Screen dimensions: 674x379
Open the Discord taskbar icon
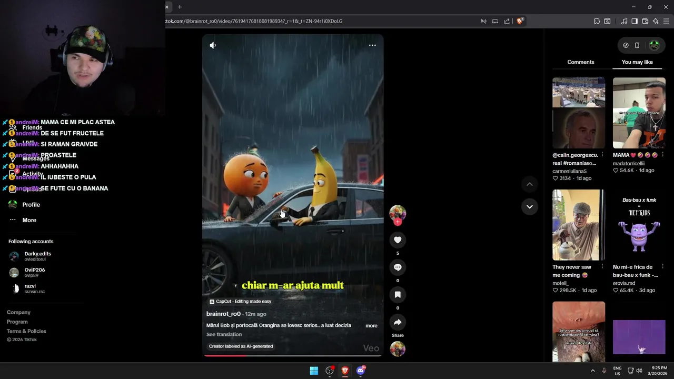361,371
